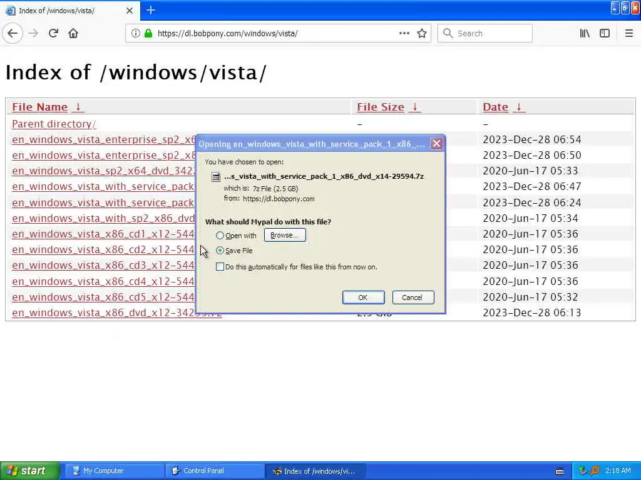
Task: Select Index of /windows/vi... taskbar item
Action: pos(315,471)
